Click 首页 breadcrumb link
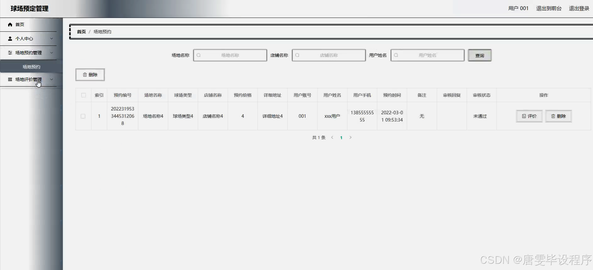Viewport: 593px width, 270px height. (81, 32)
